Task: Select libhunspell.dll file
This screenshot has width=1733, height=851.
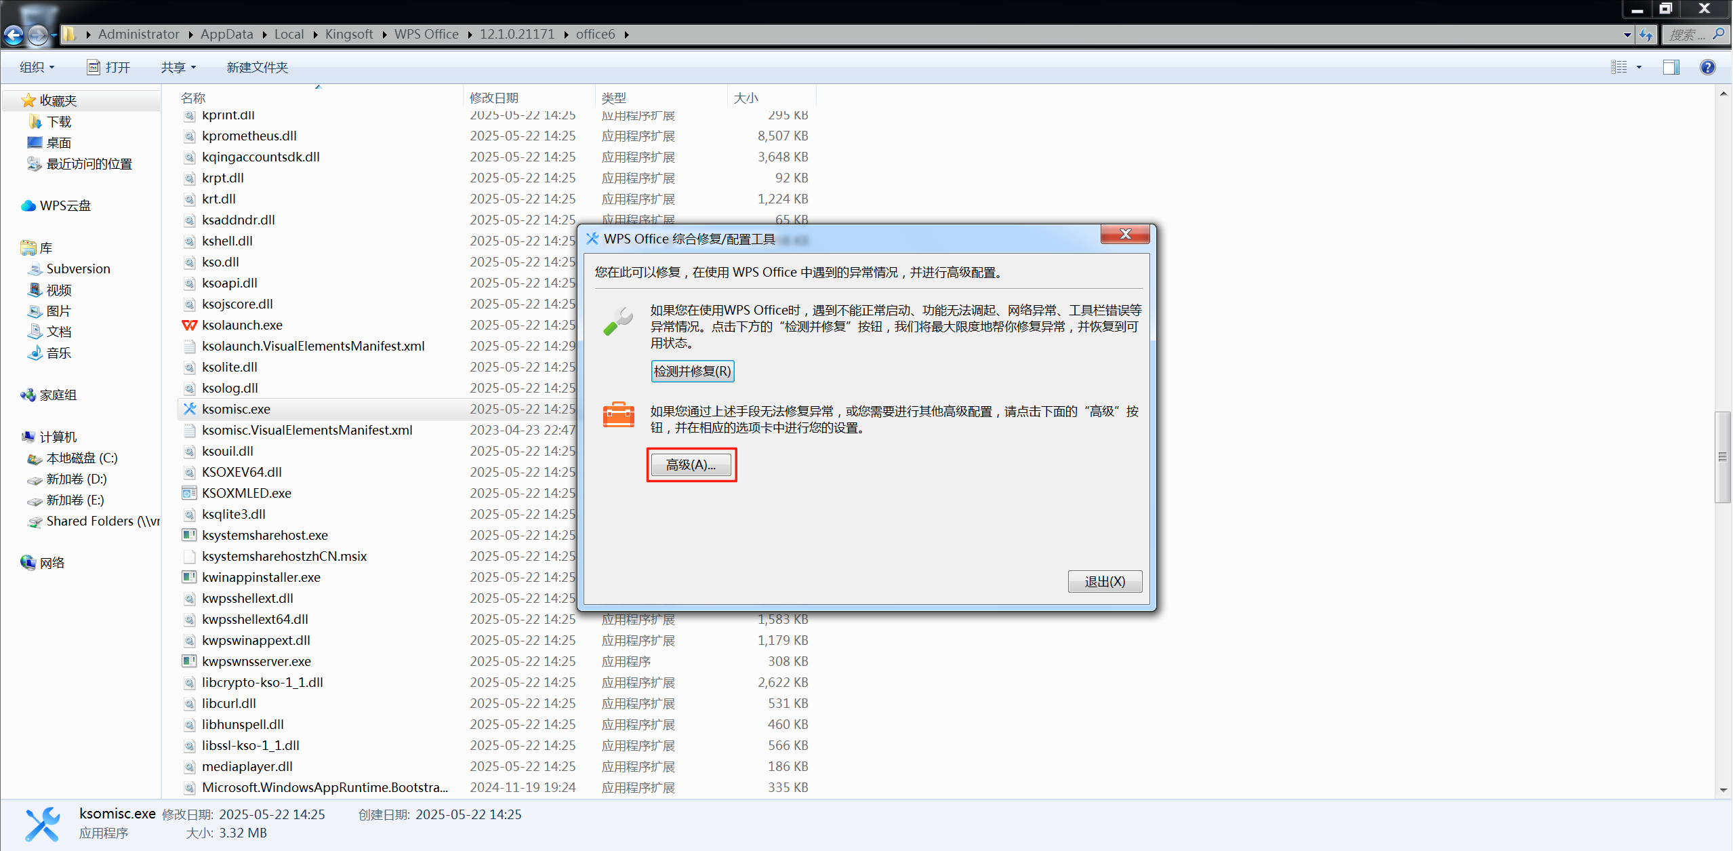Action: (x=243, y=724)
